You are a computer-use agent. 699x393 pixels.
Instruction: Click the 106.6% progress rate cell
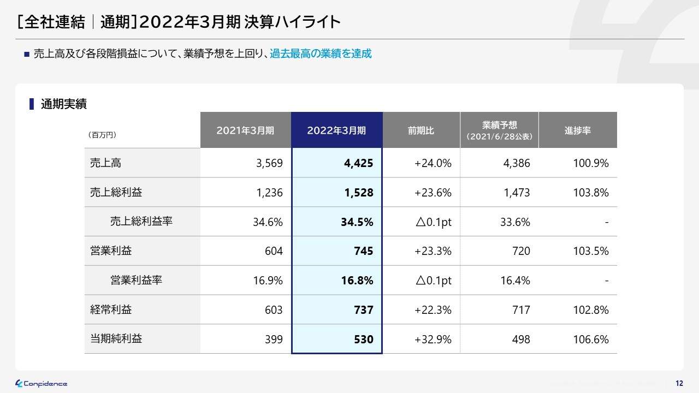[590, 340]
